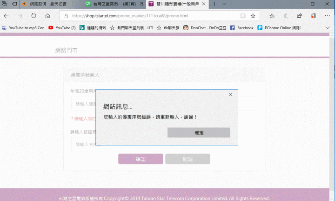Maximize the browser window
This screenshot has height=201, width=335.
[x=312, y=4]
